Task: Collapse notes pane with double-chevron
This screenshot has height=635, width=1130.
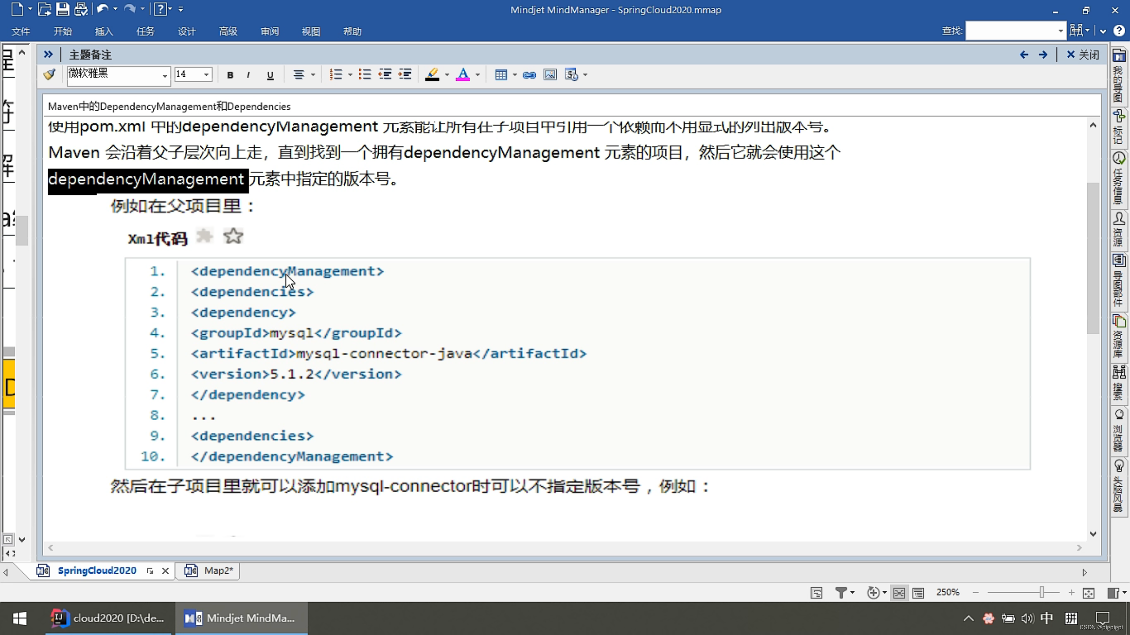Action: click(48, 54)
